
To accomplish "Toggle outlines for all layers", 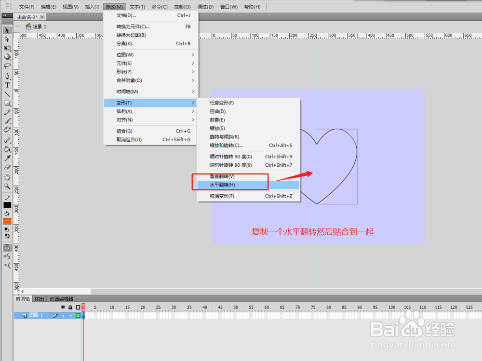I will point(78,307).
